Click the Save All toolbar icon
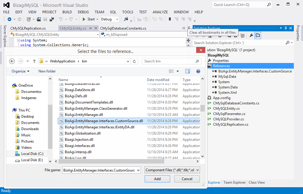 tap(51, 19)
